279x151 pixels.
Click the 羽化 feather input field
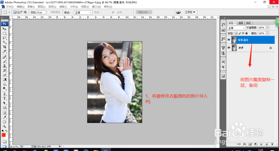(x=42, y=12)
